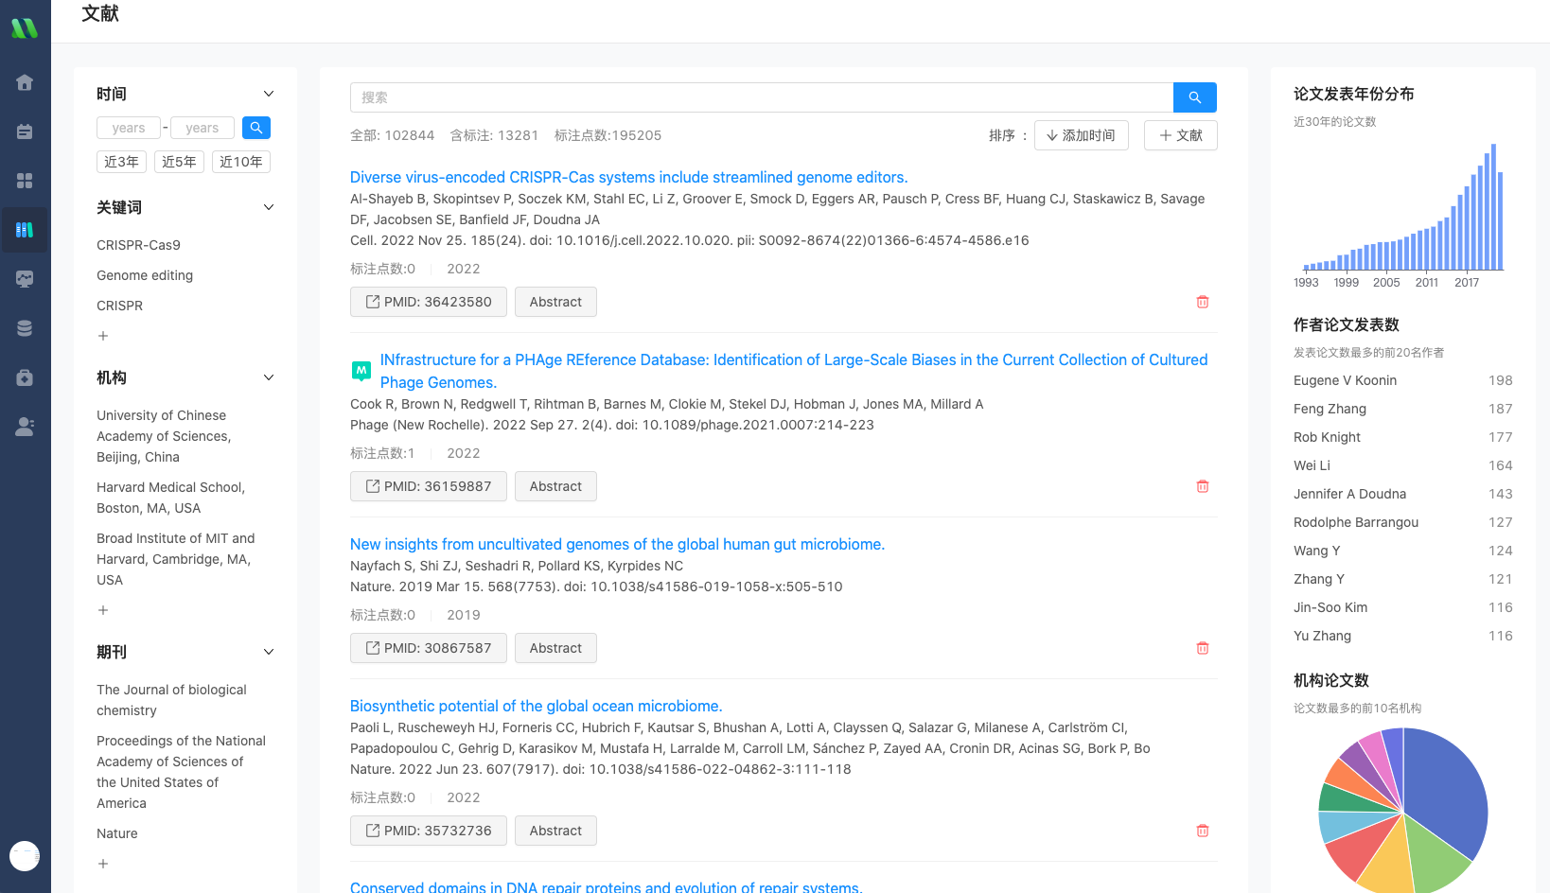Sort by 添加时间 button

(1081, 135)
